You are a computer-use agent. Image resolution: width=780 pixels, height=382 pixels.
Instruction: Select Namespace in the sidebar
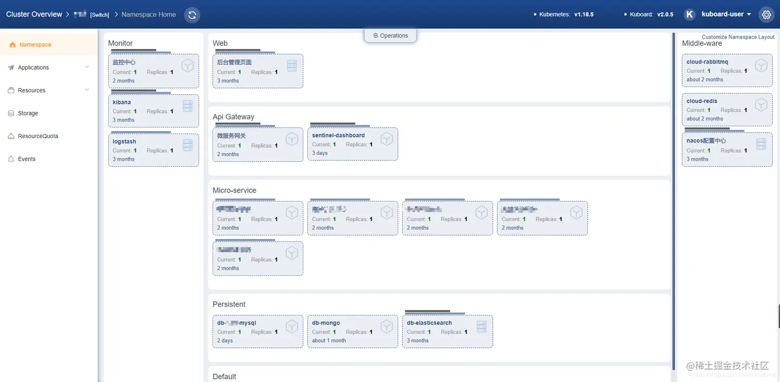click(48, 45)
